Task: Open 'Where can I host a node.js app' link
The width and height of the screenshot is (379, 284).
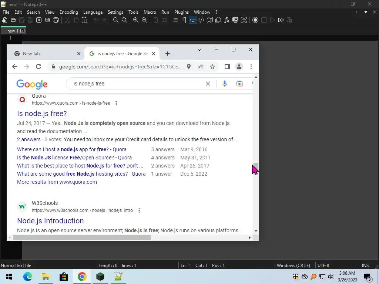Action: point(72,149)
